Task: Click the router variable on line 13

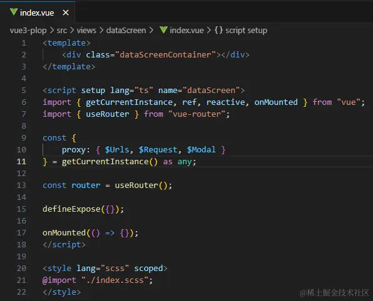Action: [x=86, y=185]
